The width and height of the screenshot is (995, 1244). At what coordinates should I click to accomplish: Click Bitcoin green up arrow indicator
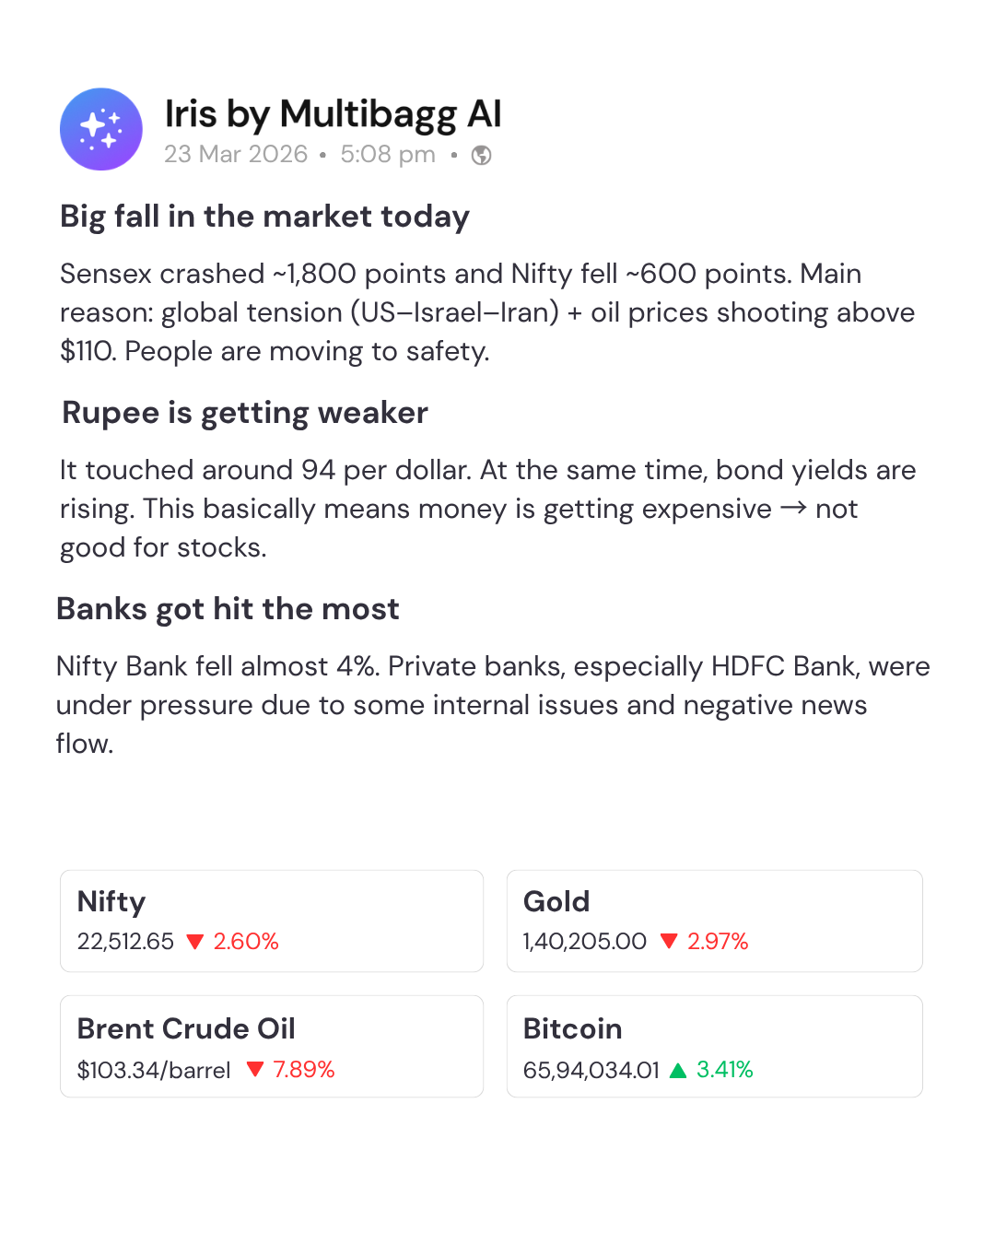point(678,1070)
